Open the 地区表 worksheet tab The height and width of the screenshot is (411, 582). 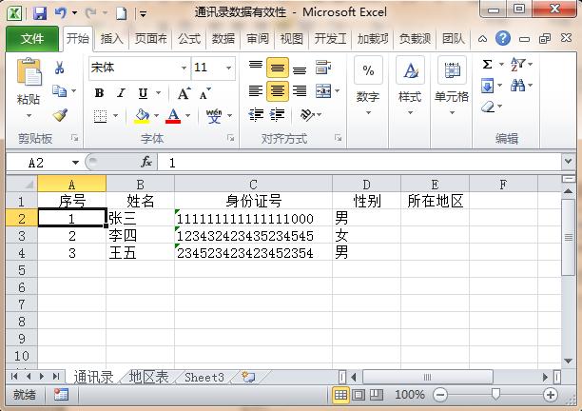[x=148, y=378]
